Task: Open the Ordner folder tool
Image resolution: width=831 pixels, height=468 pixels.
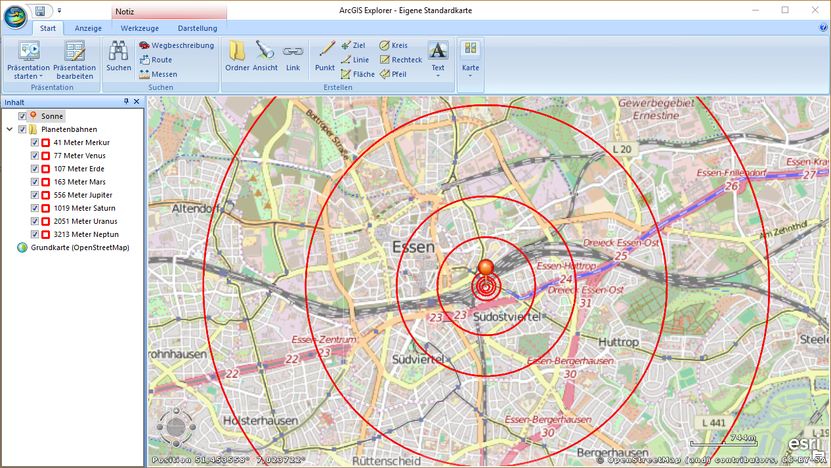Action: (237, 52)
